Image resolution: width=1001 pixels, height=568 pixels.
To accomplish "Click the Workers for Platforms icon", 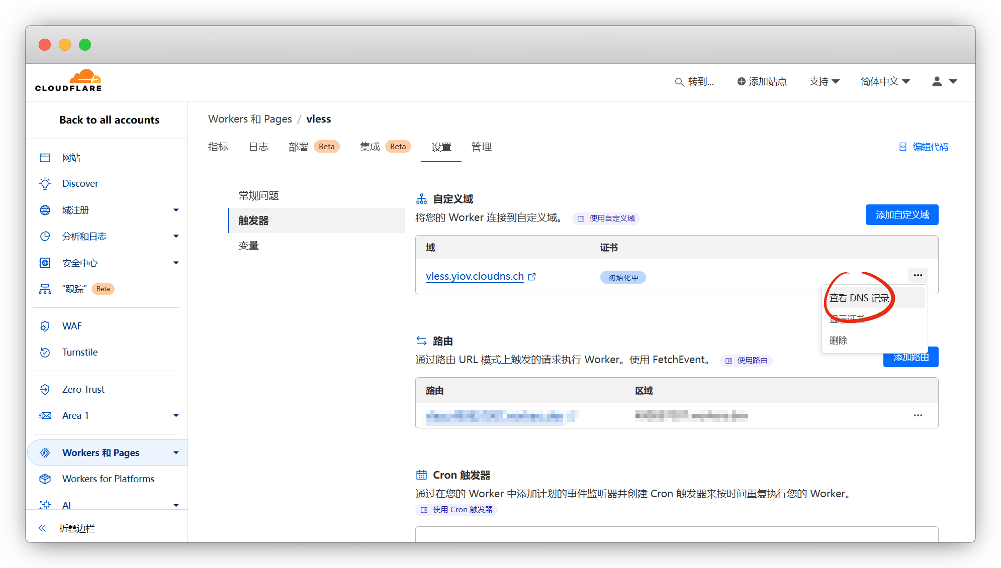I will [x=45, y=479].
